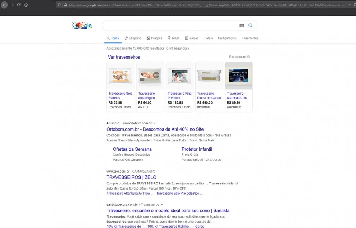The height and width of the screenshot is (228, 356).
Task: Open Configurações menu
Action: click(x=227, y=38)
